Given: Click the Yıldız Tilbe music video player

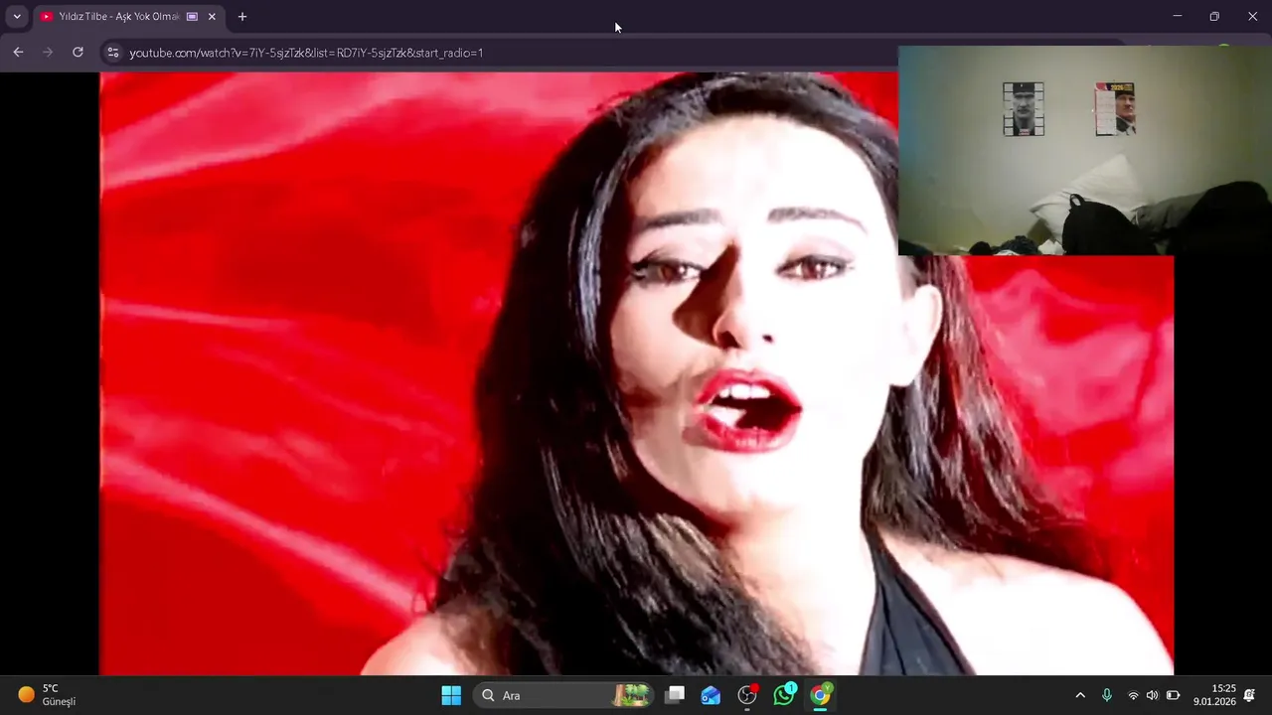Looking at the screenshot, I should 636,373.
